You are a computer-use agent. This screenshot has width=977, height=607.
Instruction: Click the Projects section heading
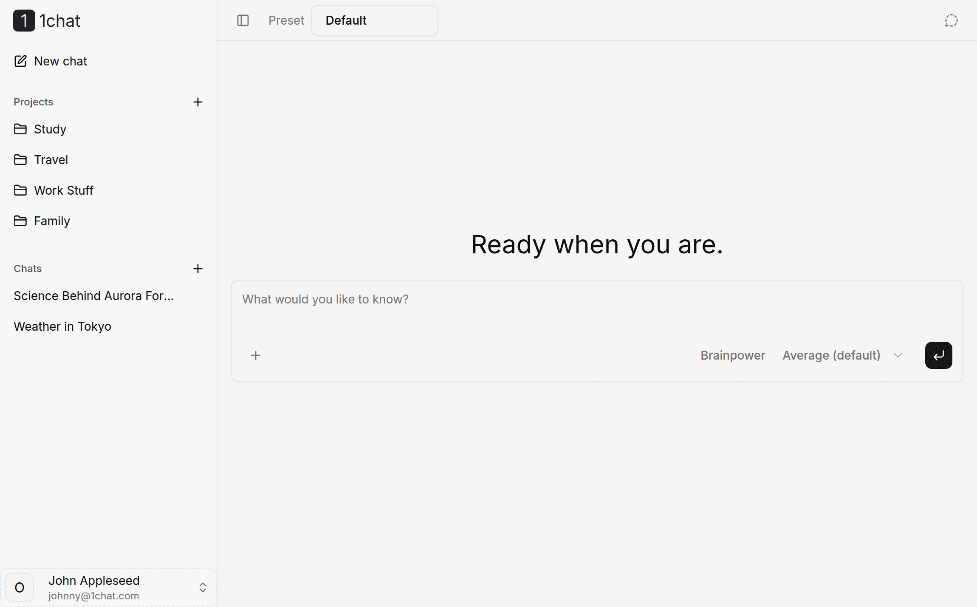point(34,102)
